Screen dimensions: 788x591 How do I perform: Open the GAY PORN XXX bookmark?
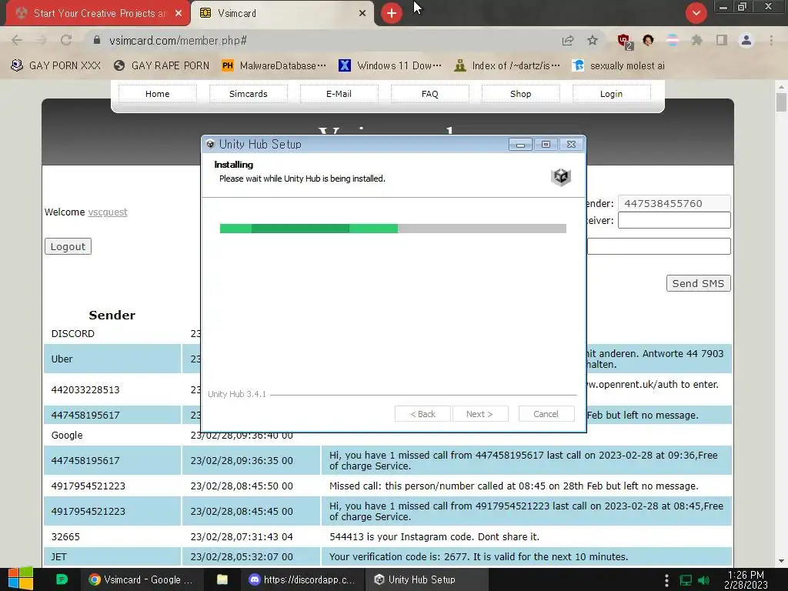tap(55, 66)
